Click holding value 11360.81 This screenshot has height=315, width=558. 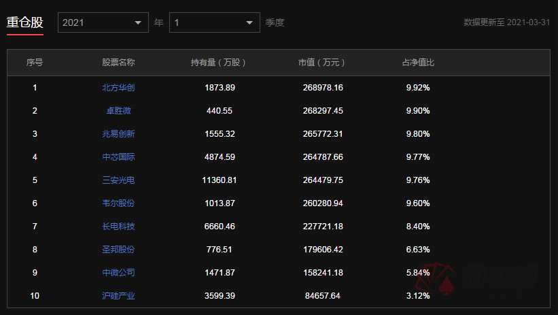pos(220,180)
